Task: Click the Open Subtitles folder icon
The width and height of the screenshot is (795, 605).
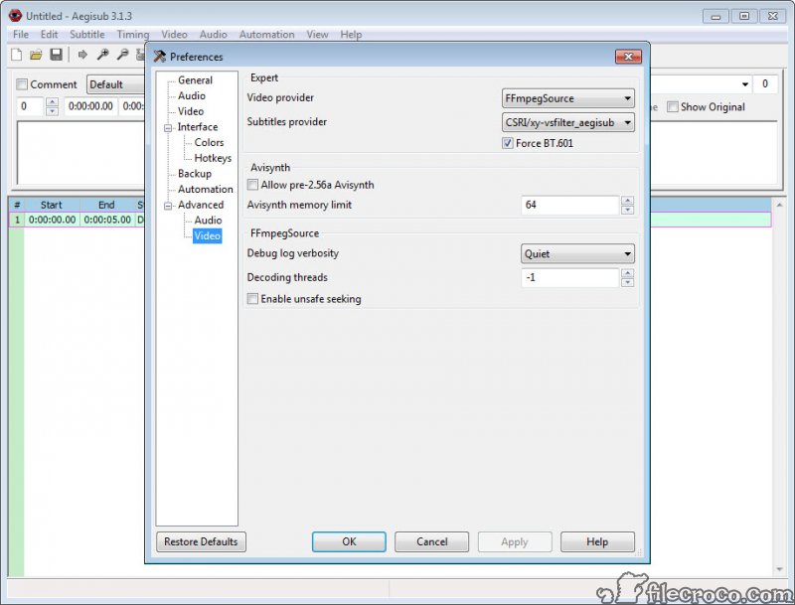Action: [36, 55]
